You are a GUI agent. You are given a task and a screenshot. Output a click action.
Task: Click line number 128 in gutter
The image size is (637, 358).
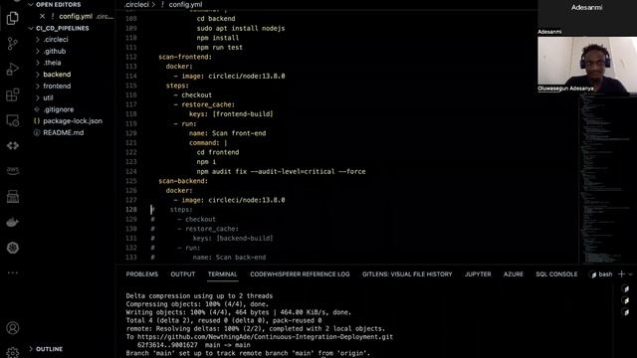[x=131, y=210]
